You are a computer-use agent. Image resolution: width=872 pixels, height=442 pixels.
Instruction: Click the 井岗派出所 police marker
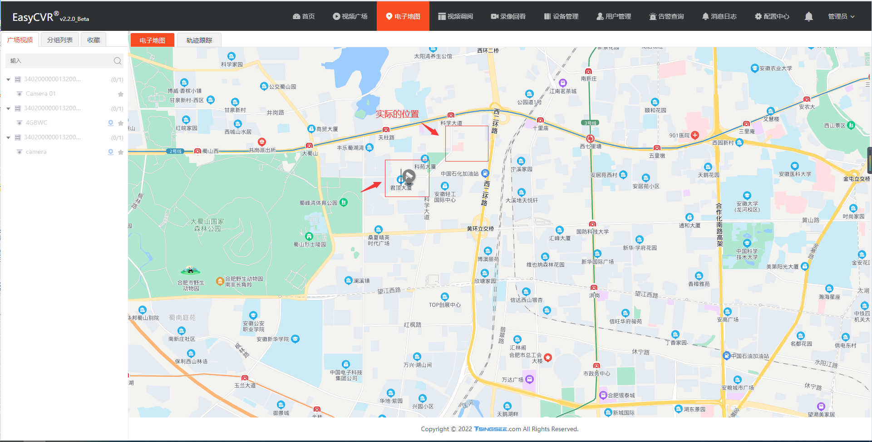pos(262,142)
